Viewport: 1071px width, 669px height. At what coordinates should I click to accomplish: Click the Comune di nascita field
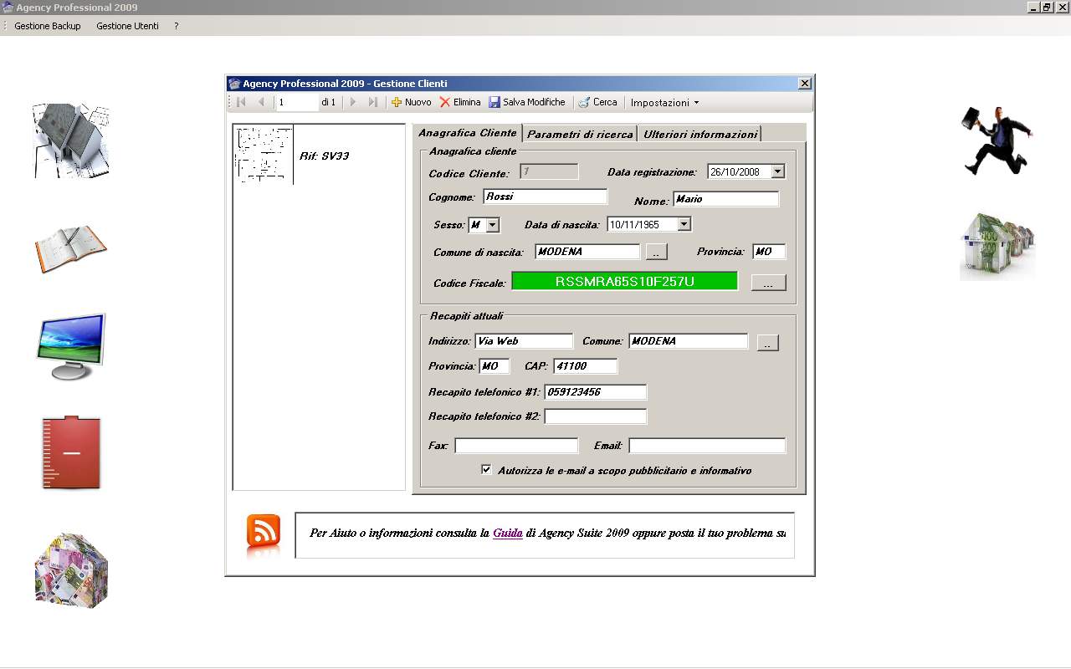(587, 252)
